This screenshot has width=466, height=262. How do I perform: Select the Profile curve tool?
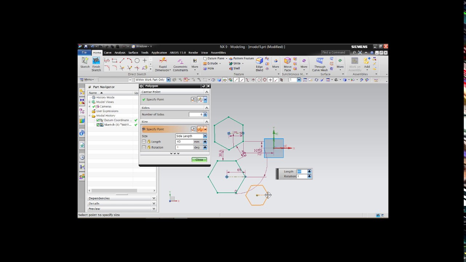click(x=107, y=60)
